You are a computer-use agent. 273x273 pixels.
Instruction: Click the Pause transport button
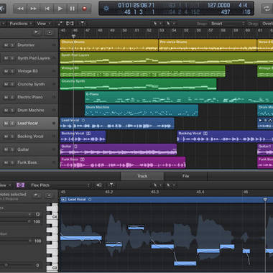[x=72, y=9]
